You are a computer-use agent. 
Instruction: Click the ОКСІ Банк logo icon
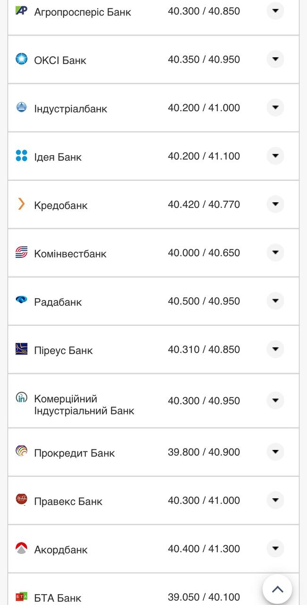coord(21,60)
